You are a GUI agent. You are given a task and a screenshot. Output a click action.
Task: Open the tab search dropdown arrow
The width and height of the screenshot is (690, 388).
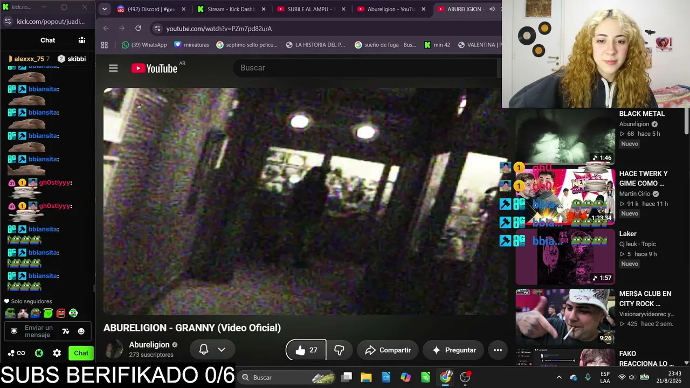point(105,9)
